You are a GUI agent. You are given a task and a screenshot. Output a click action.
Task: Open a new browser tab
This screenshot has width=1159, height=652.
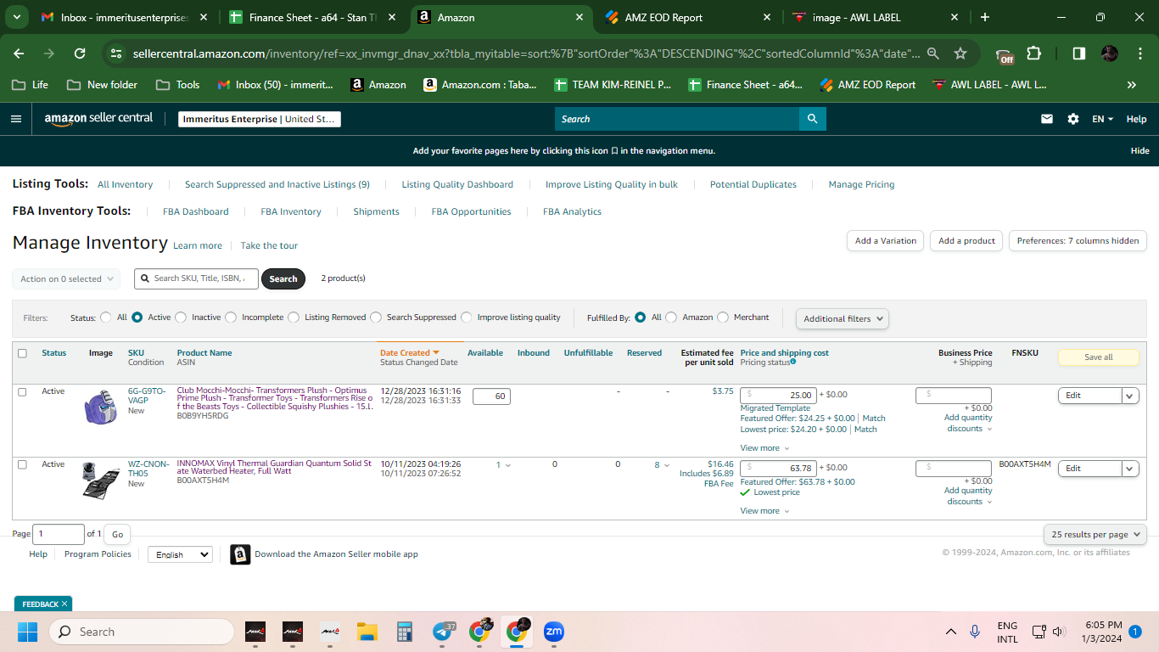coord(985,17)
